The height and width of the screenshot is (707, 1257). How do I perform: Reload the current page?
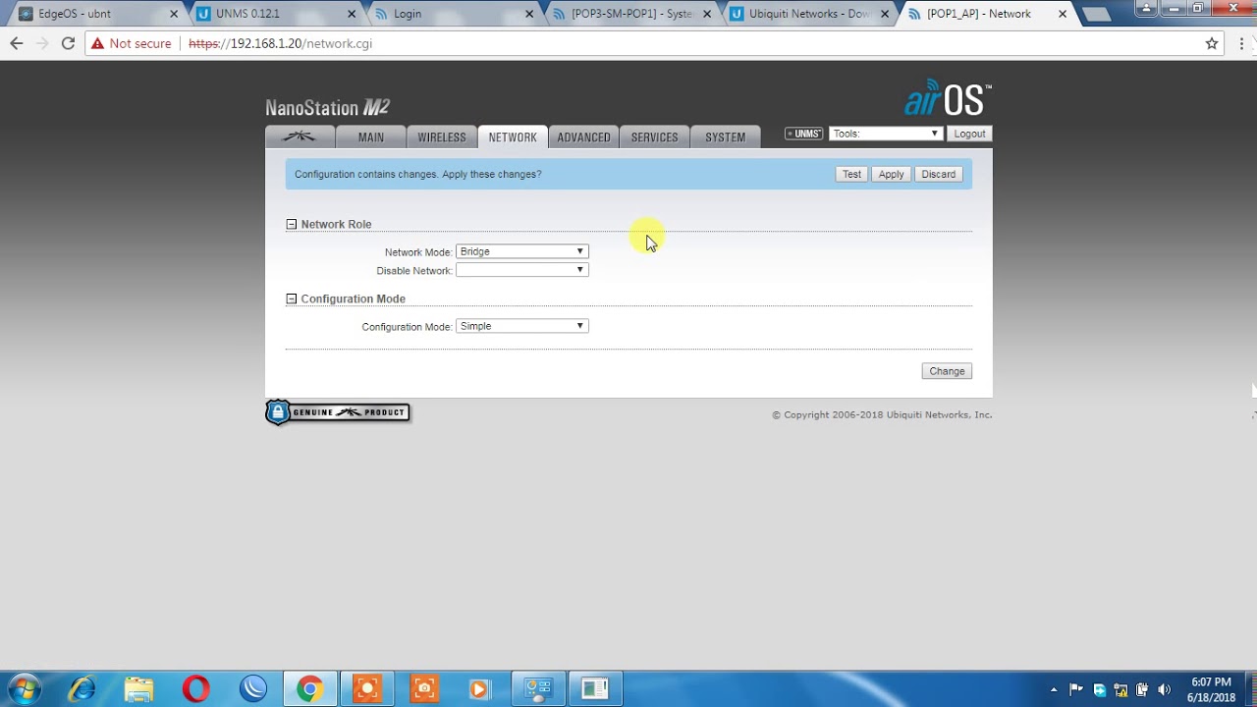68,43
